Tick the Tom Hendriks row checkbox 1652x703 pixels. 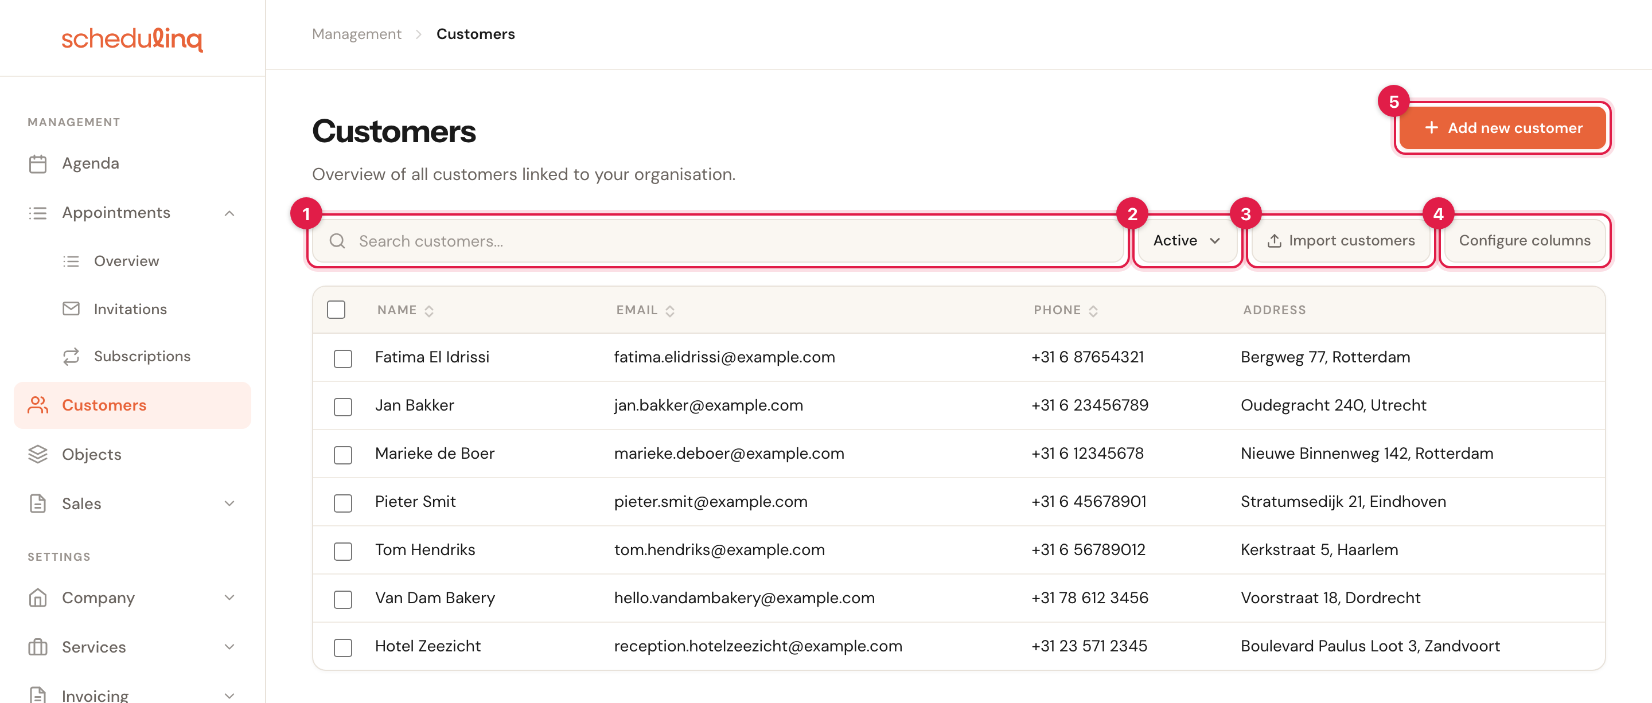click(x=343, y=551)
